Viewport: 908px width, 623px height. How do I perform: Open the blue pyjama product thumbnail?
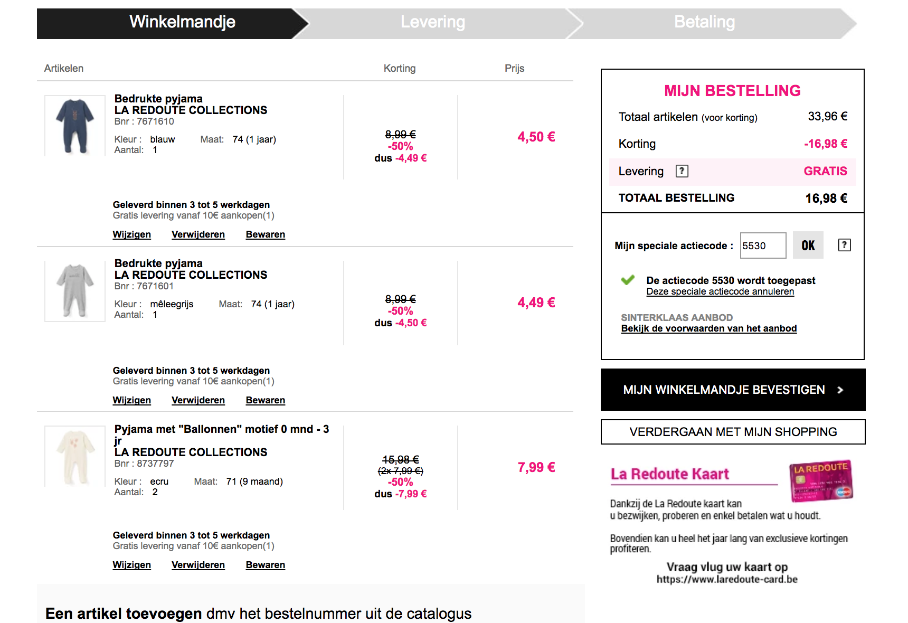[x=75, y=126]
